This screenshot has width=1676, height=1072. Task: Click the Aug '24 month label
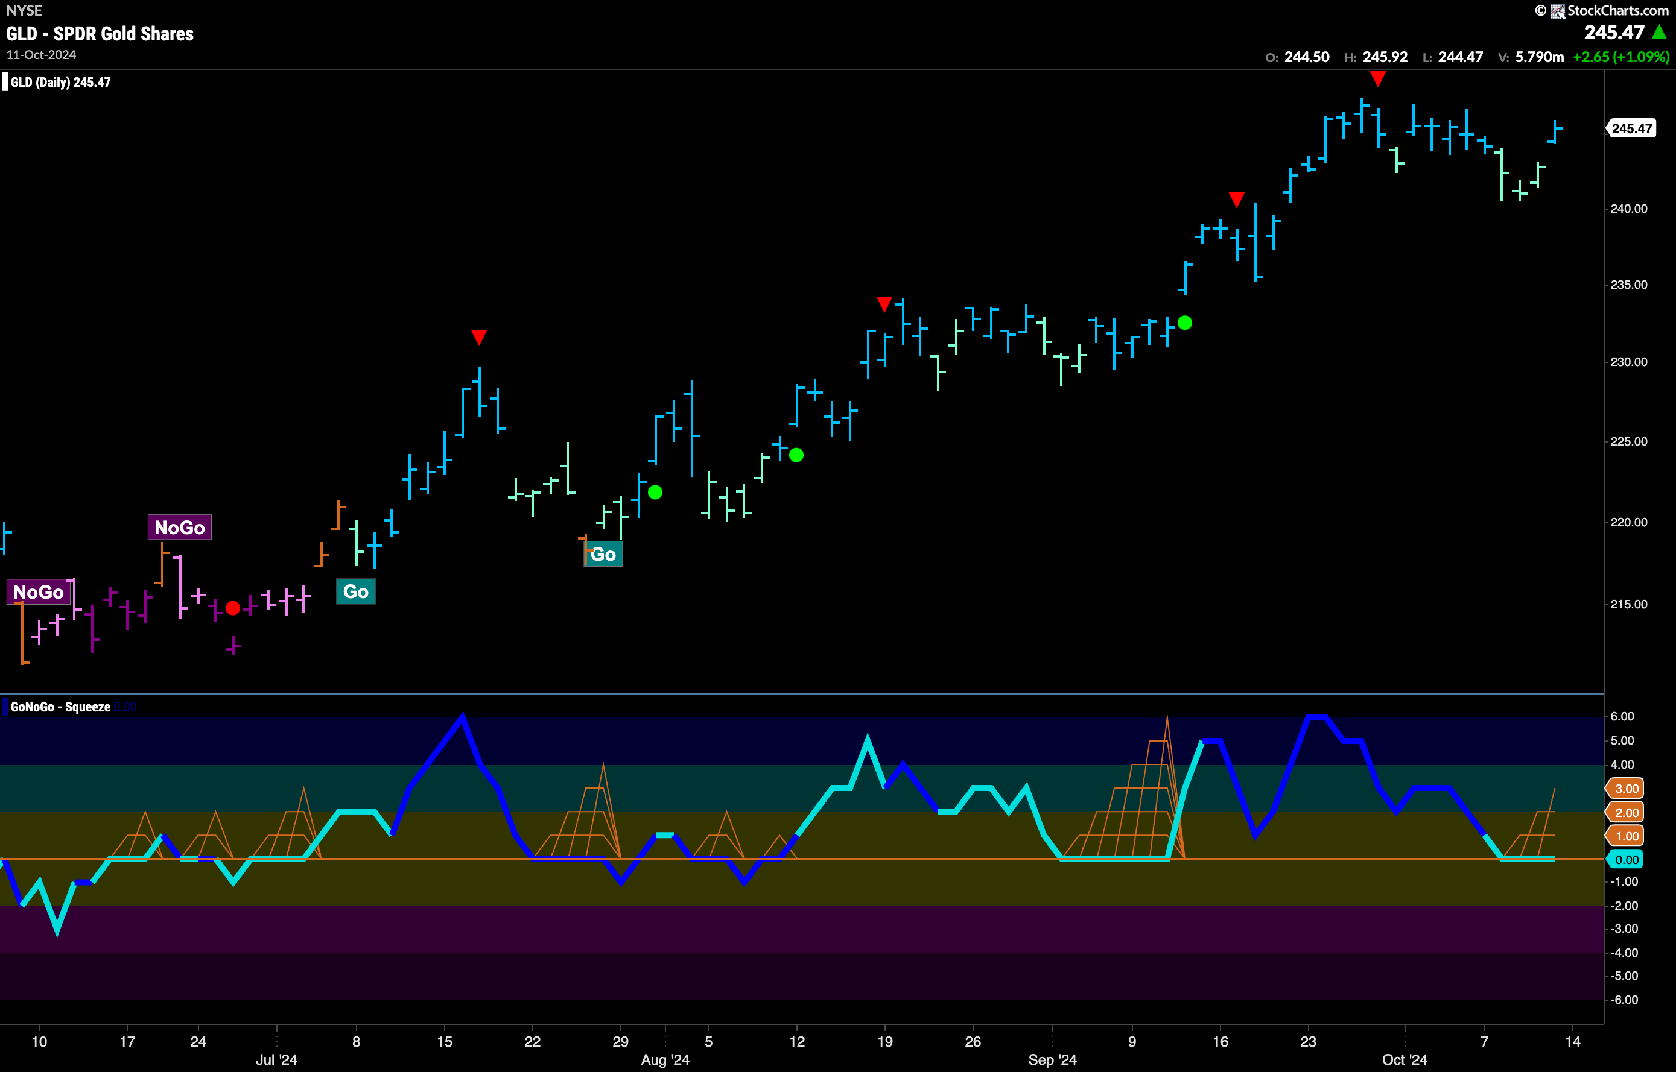tap(665, 1059)
